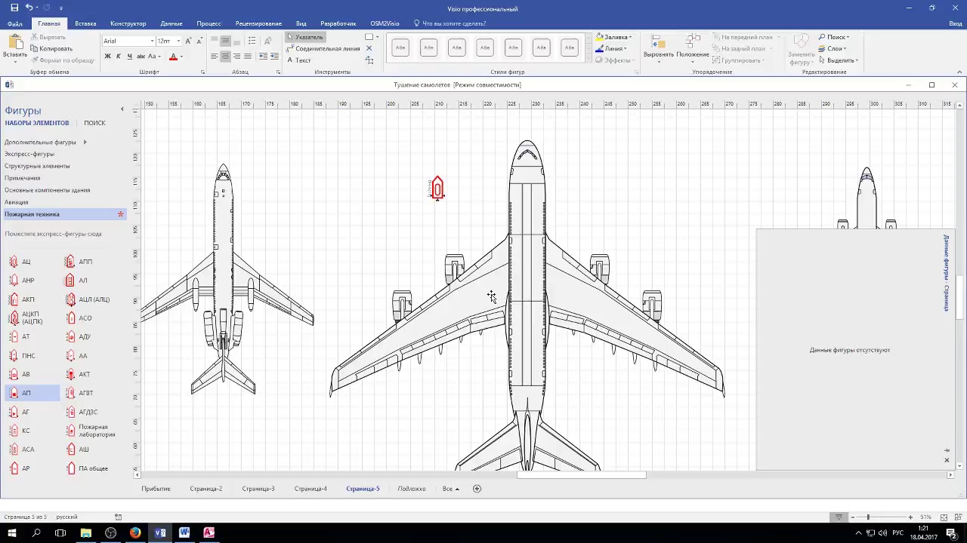Toggle bold Ж formatting
967x543 pixels.
click(107, 57)
